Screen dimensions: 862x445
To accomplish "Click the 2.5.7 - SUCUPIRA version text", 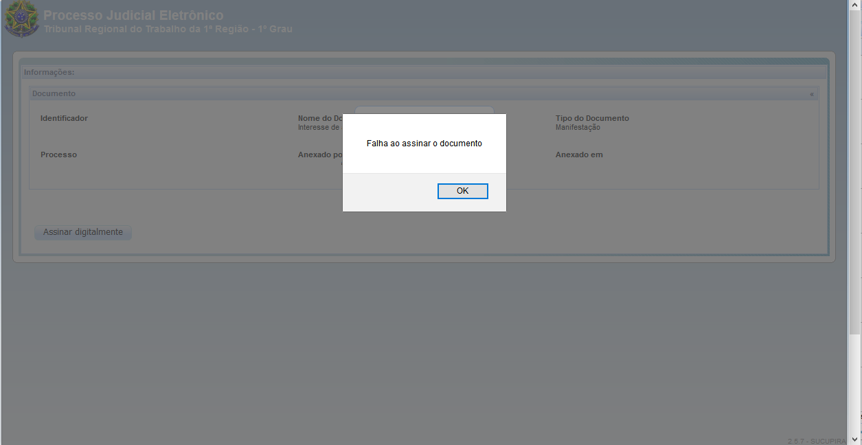I will tap(817, 441).
